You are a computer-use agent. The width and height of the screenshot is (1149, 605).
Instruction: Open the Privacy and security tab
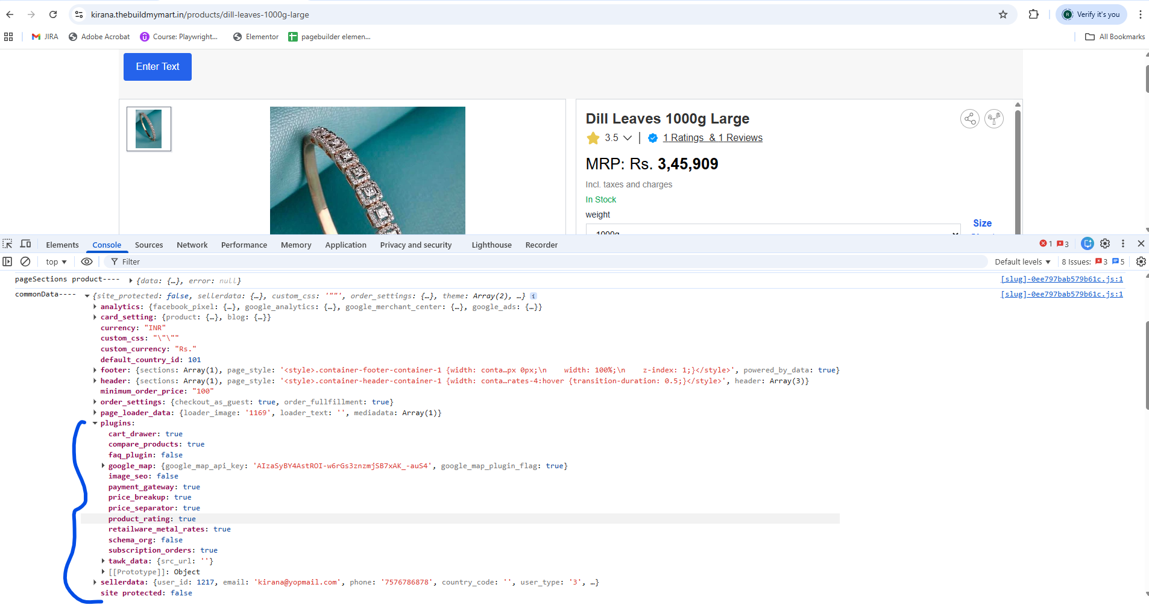[x=416, y=245]
